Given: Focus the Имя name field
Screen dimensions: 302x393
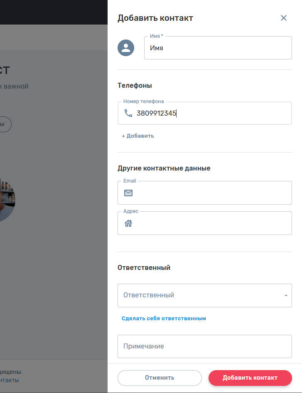Looking at the screenshot, I should click(x=218, y=48).
